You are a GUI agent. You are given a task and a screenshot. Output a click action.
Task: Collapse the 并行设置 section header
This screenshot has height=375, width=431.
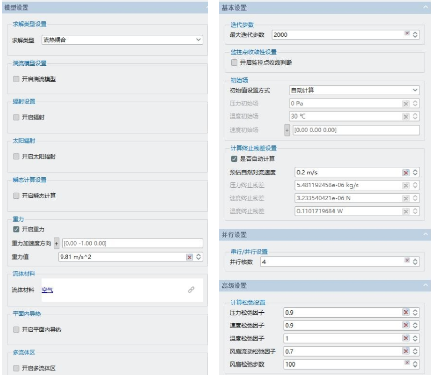click(425, 235)
